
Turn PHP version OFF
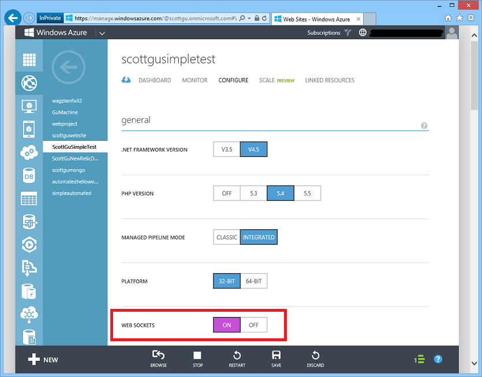(226, 193)
